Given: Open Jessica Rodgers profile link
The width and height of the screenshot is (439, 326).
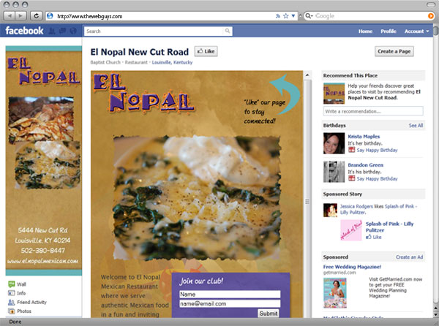Looking at the screenshot, I should [356, 206].
